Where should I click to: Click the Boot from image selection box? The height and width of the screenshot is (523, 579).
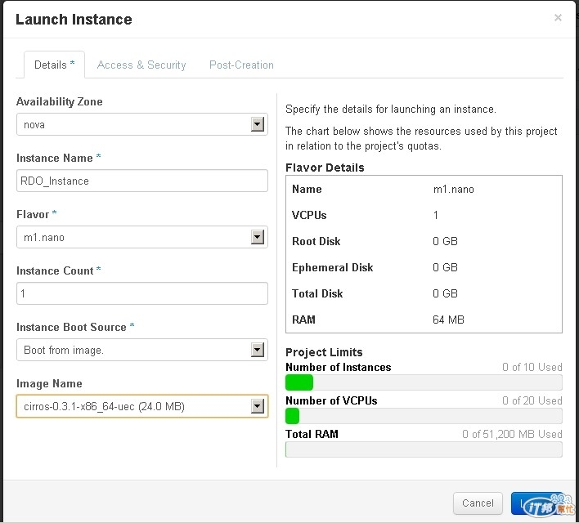[x=131, y=350]
